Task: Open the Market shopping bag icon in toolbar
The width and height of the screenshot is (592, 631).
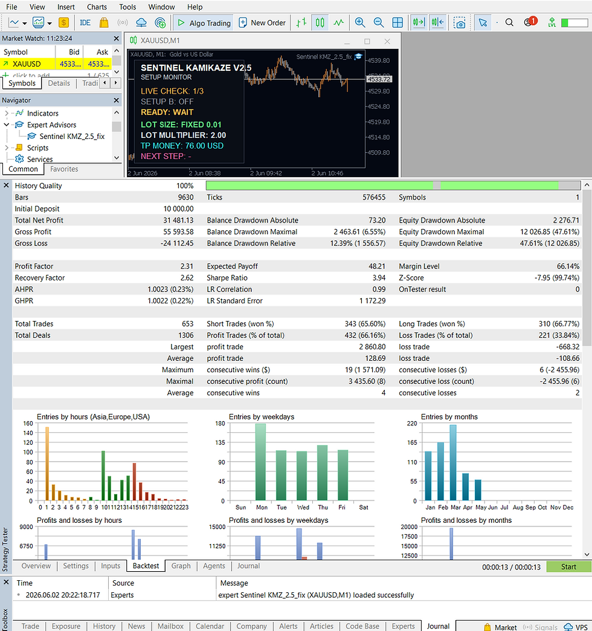Action: 104,22
